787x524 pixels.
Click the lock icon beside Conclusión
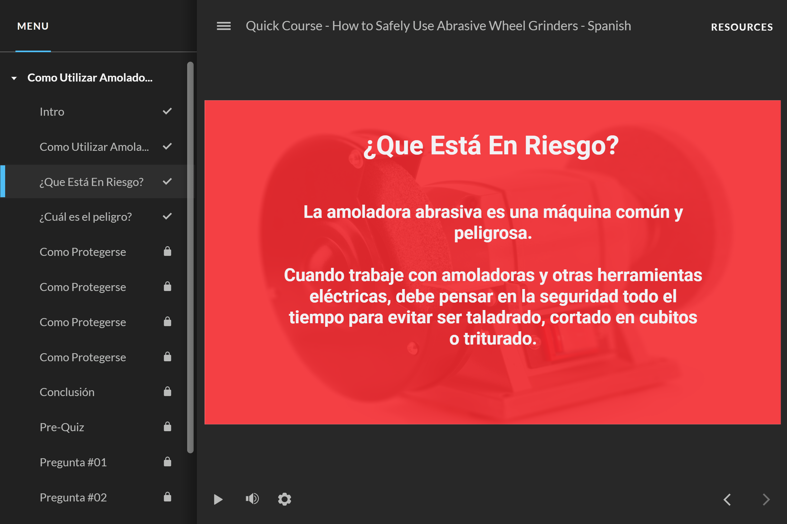pos(168,391)
